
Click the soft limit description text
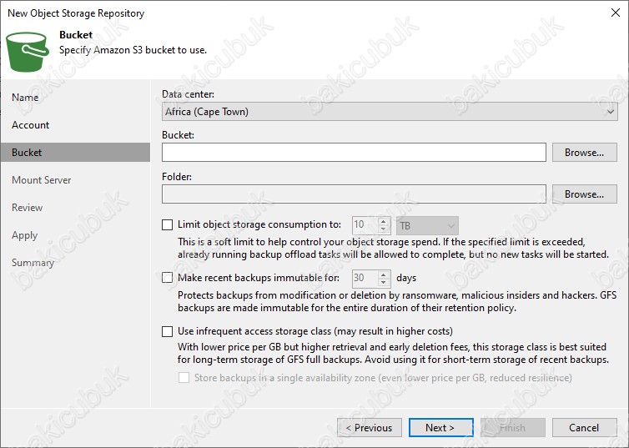coord(393,249)
